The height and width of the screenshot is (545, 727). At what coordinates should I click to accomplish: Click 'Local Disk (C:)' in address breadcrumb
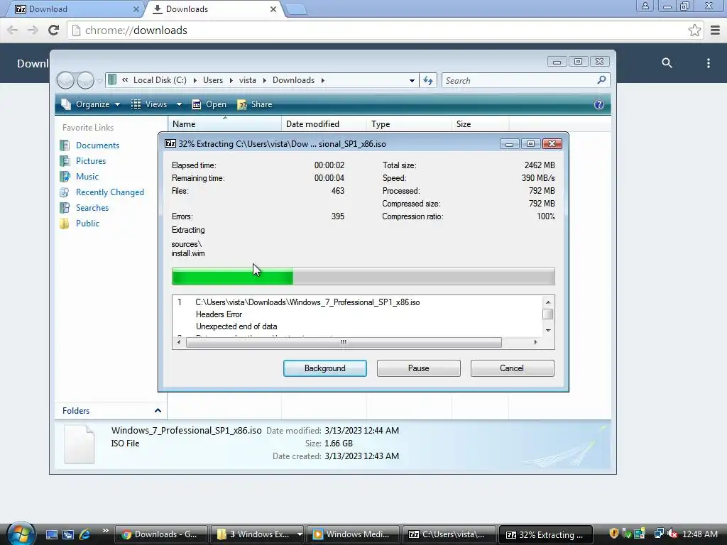point(160,80)
